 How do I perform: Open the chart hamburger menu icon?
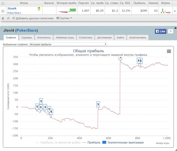[169, 51]
